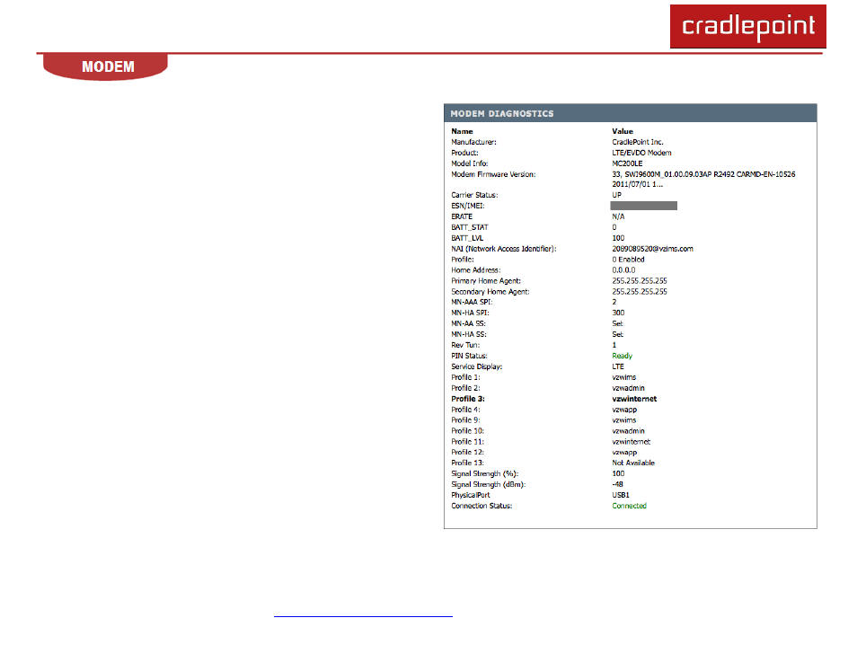The image size is (857, 662).
Task: Select the 'Profile 9:' label
Action: coord(465,420)
